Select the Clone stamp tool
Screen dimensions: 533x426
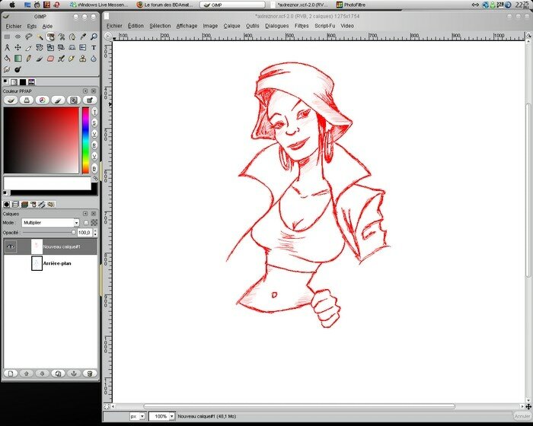tap(83, 59)
